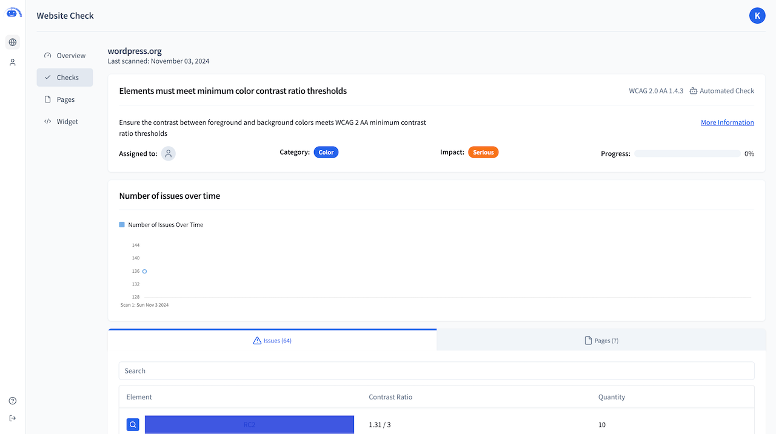Click the Serious impact badge
This screenshot has width=776, height=434.
point(483,152)
